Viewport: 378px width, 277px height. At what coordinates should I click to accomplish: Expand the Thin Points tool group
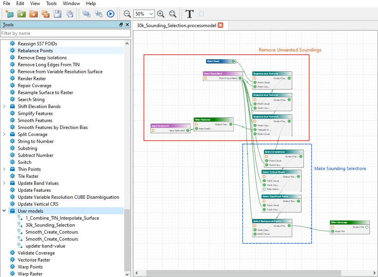point(4,169)
